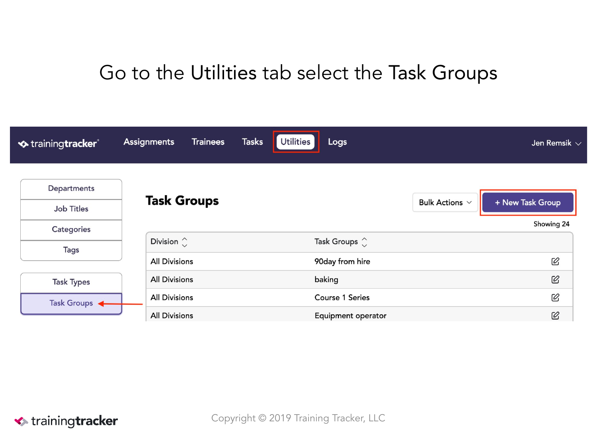The width and height of the screenshot is (597, 448).
Task: Select Tags in the sidebar
Action: click(x=71, y=250)
